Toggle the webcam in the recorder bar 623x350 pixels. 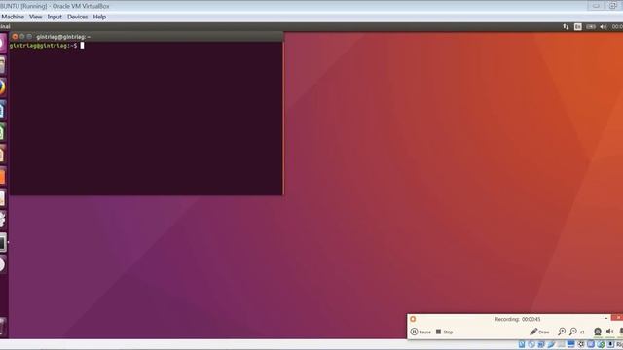click(x=597, y=332)
